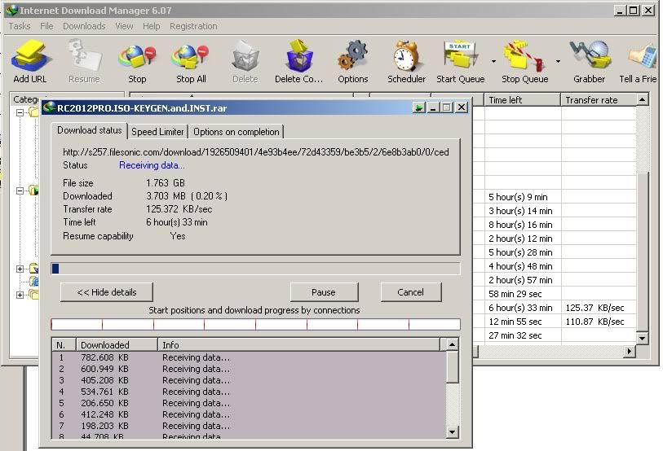This screenshot has width=663, height=451.
Task: Click the greyed Resume toolbar icon
Action: (x=84, y=55)
